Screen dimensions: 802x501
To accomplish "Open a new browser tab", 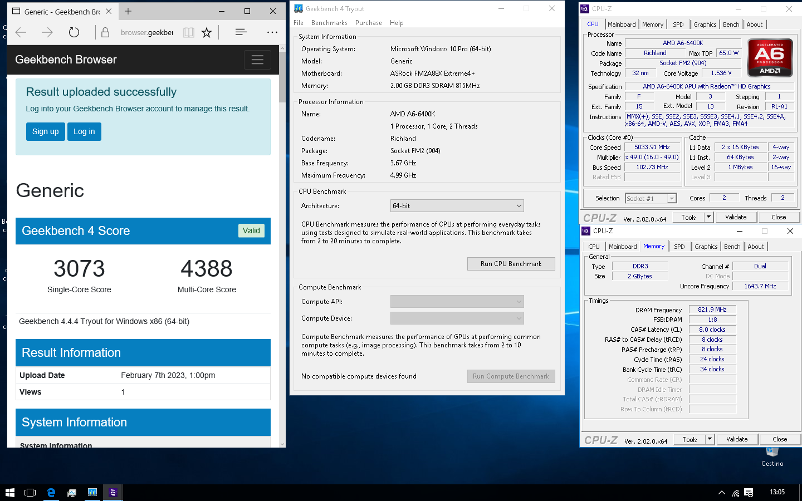I will 128,11.
